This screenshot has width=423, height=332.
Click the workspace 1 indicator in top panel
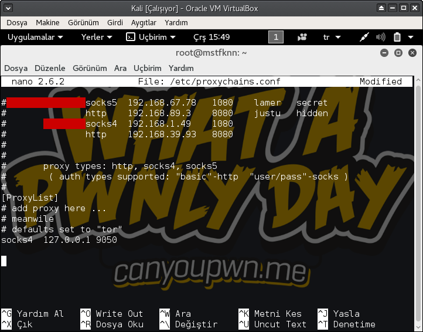tap(275, 37)
